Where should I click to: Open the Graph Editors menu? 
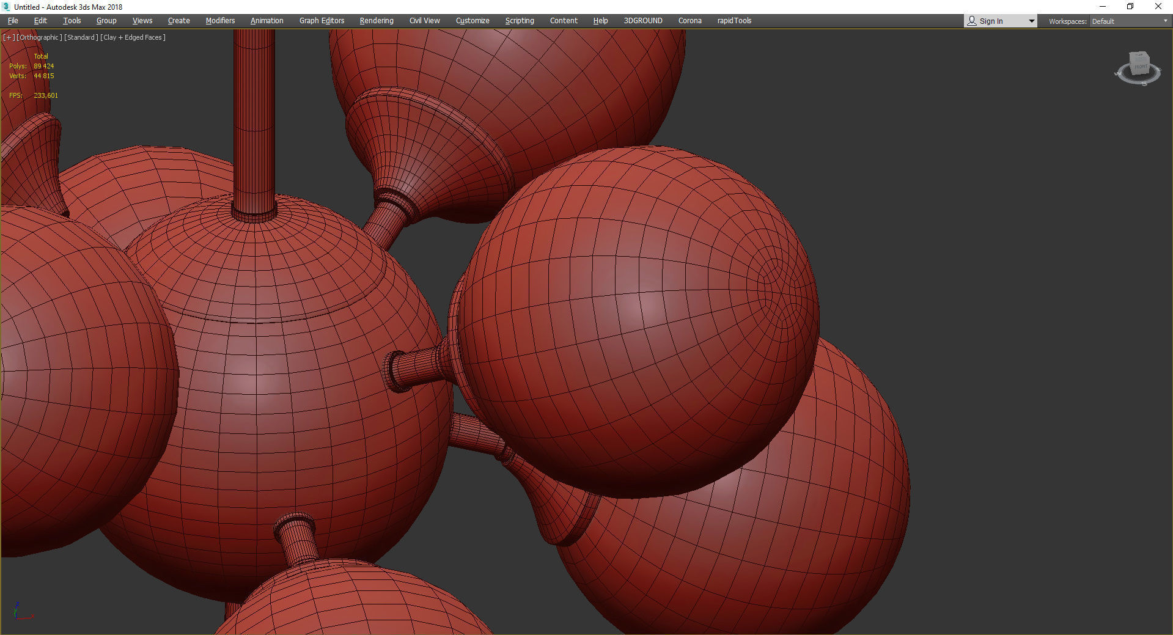point(322,21)
